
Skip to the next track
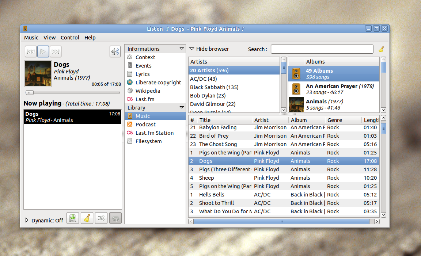pos(56,51)
